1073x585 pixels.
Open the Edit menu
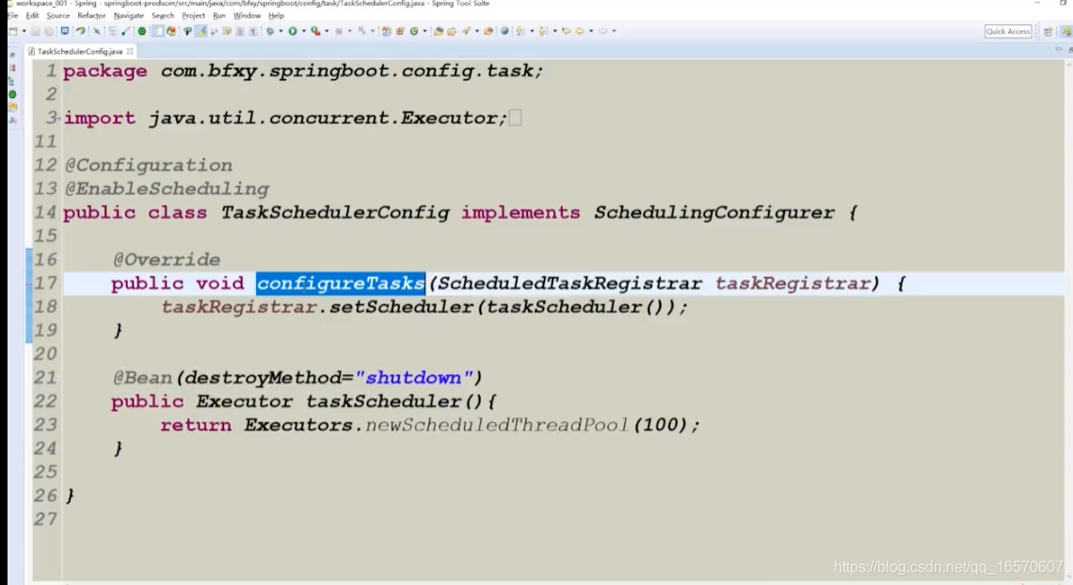coord(32,15)
